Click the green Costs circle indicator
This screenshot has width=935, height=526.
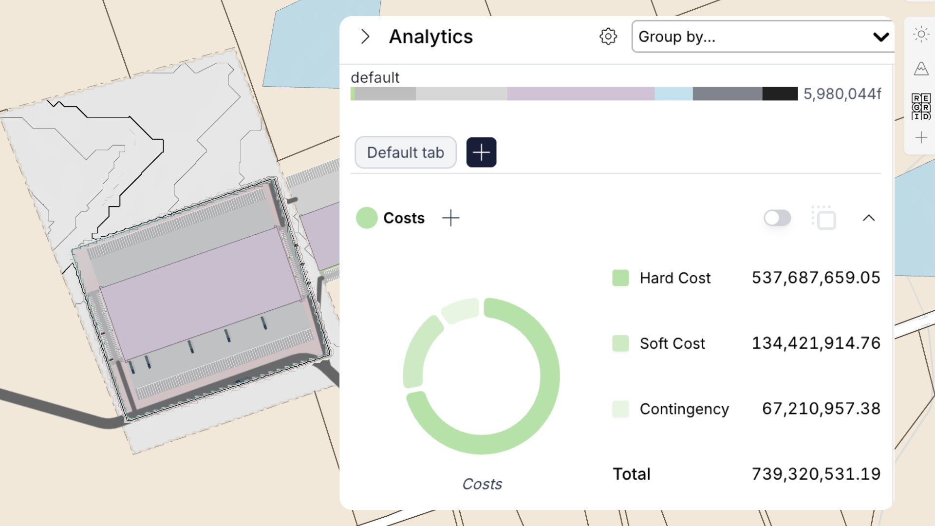(x=367, y=218)
